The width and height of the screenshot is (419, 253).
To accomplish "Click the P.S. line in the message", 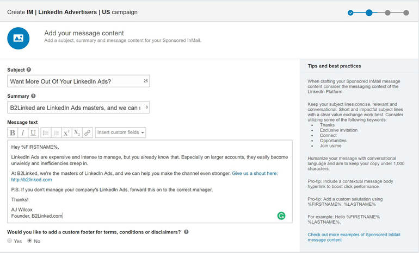I will point(112,190).
